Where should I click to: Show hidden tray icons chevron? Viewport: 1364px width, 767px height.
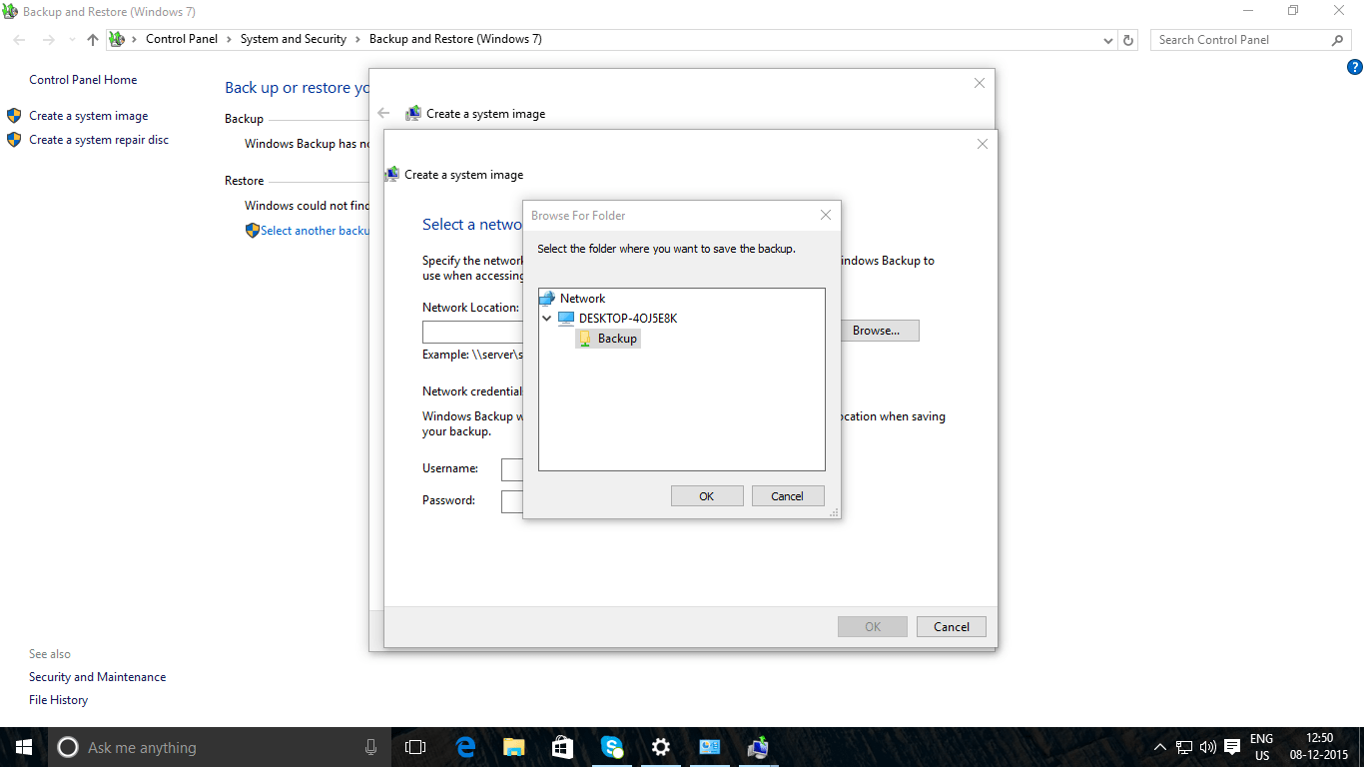(x=1159, y=747)
